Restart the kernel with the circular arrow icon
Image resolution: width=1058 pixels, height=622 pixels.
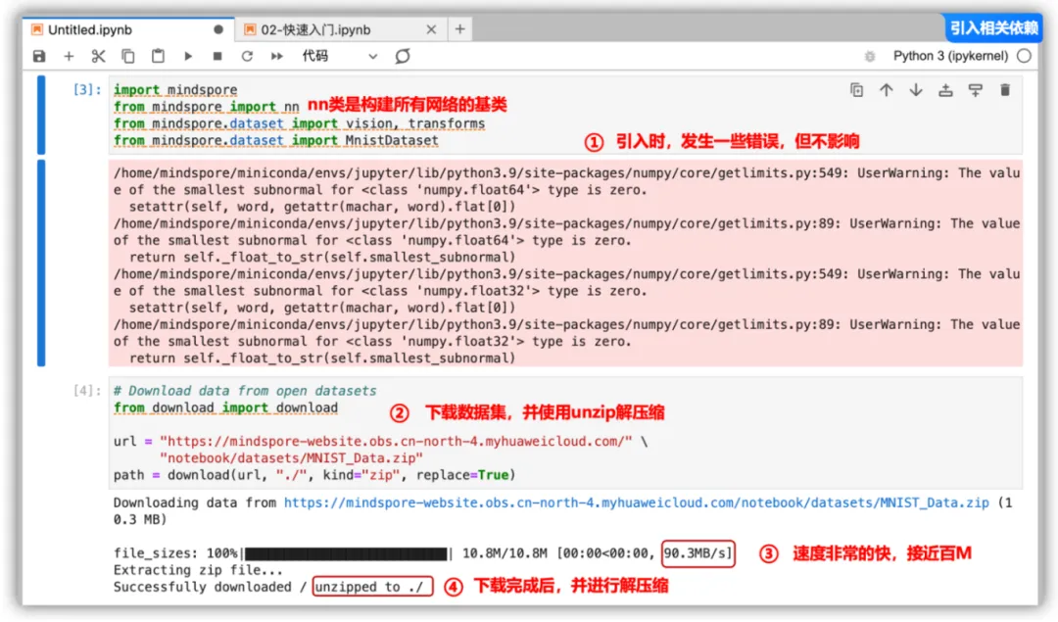click(247, 56)
